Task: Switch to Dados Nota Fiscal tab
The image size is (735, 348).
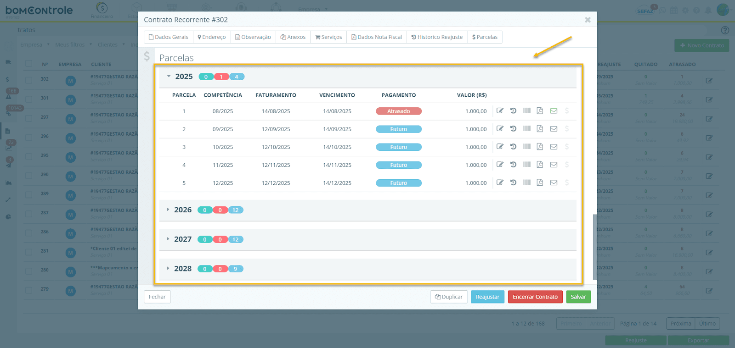Action: point(377,37)
